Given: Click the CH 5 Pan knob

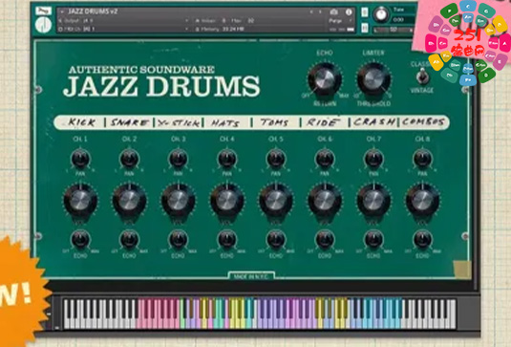Looking at the screenshot, I should pyautogui.click(x=276, y=159).
